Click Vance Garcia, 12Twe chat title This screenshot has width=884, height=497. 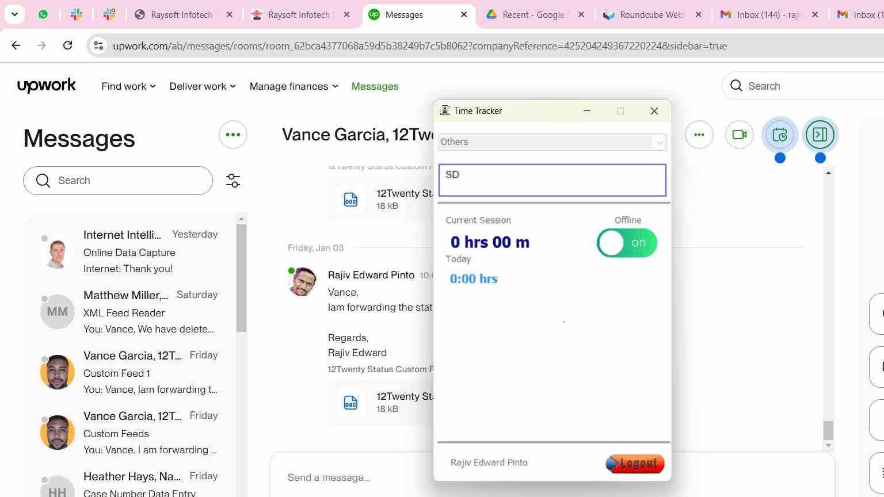(x=357, y=135)
